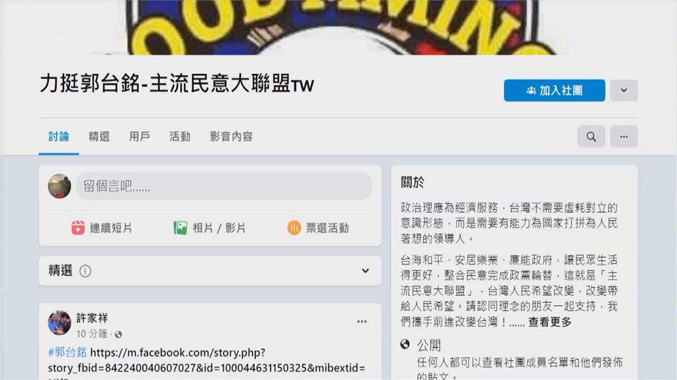Click the #郭台銘 hashtag

67,352
